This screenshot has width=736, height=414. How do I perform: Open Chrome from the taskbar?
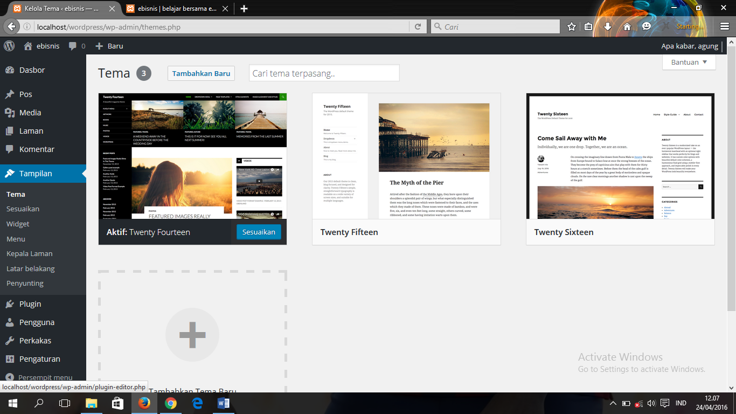[x=170, y=403]
